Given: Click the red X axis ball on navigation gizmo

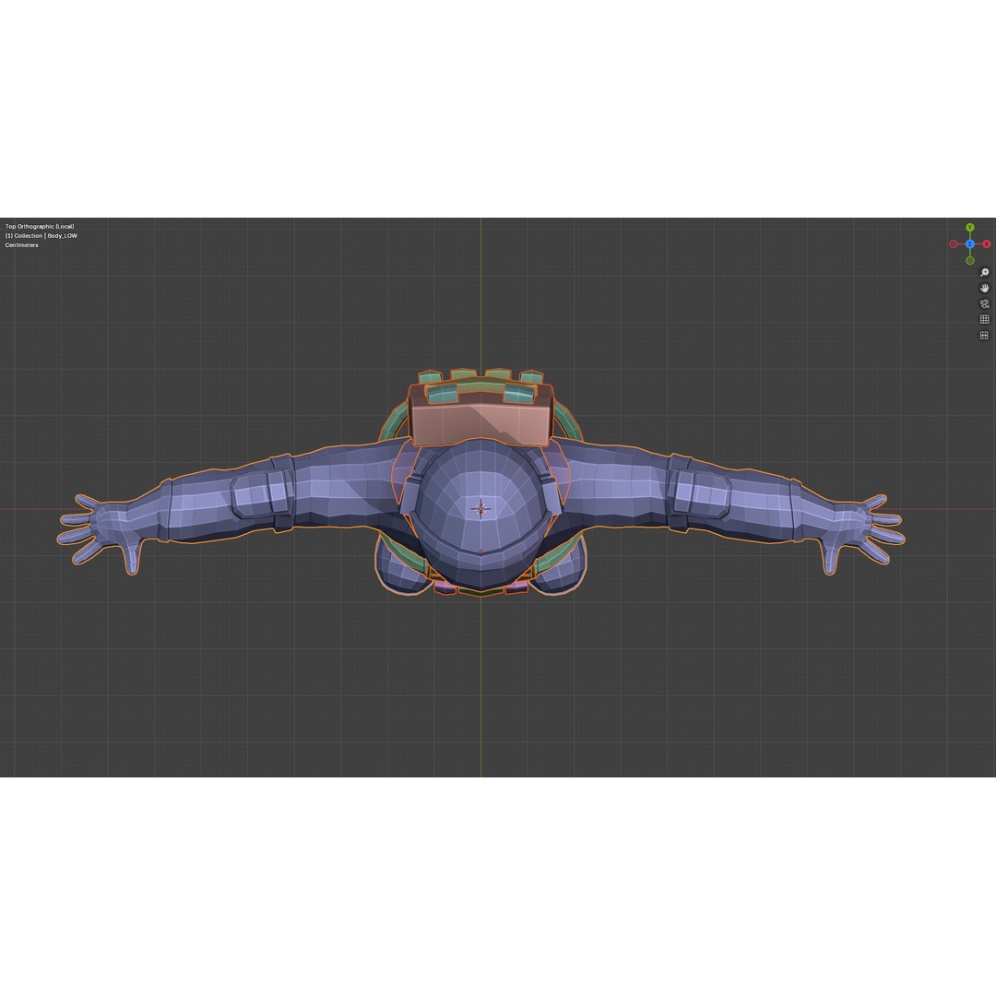Looking at the screenshot, I should tap(986, 243).
